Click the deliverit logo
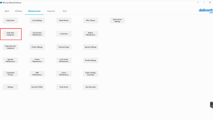213x120 pixels. pos(206,10)
